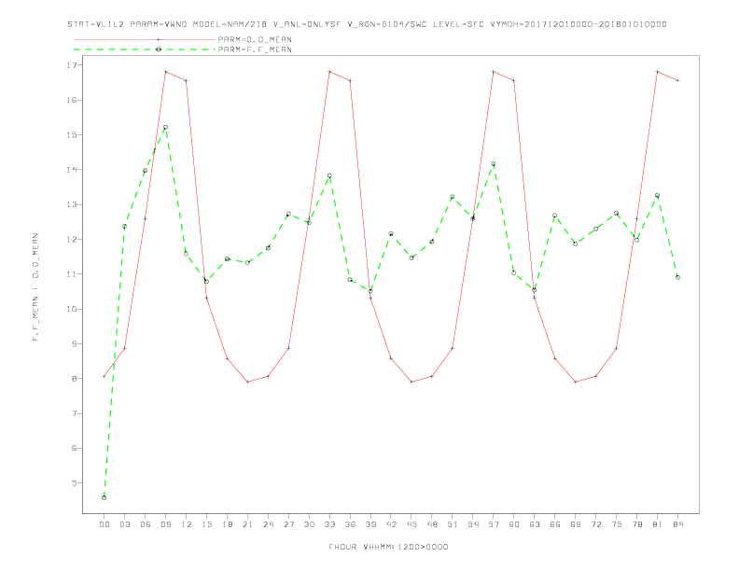Click the red plus marker at hour 00
Image resolution: width=739 pixels, height=571 pixels.
(105, 376)
